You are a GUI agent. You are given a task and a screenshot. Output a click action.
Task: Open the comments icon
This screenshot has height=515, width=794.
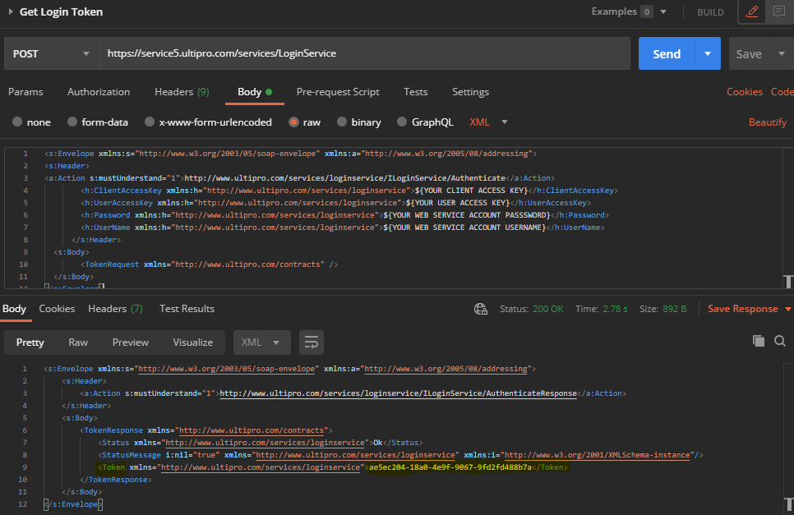778,12
